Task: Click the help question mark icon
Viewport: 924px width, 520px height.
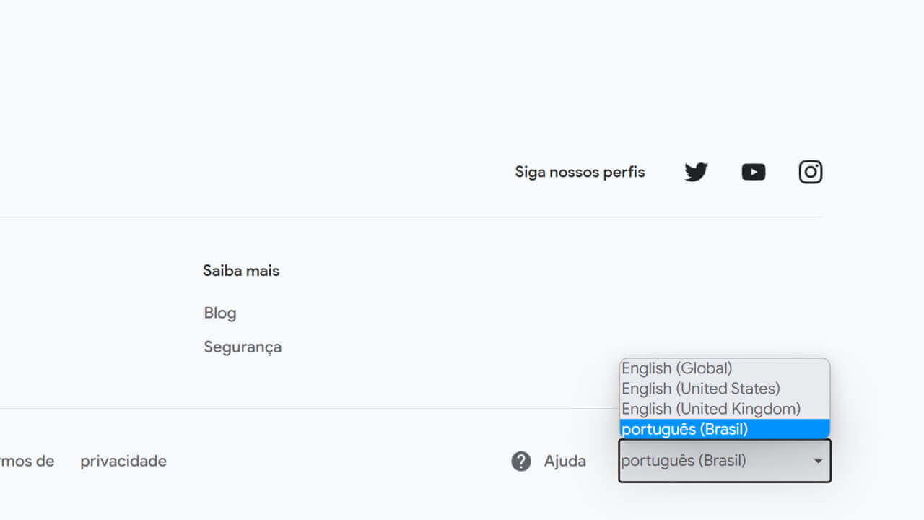Action: coord(521,461)
